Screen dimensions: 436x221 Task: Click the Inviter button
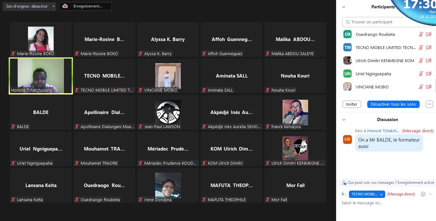[x=352, y=104]
